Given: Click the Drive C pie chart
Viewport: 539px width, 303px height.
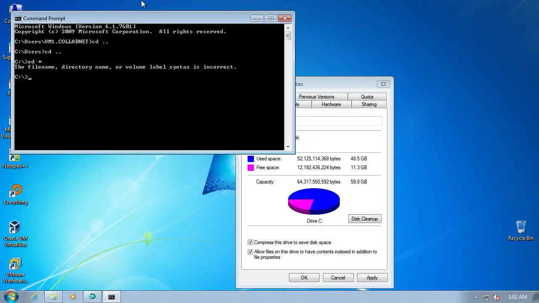Looking at the screenshot, I should (x=314, y=201).
